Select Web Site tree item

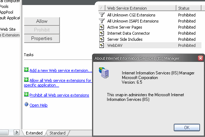(x=8, y=29)
